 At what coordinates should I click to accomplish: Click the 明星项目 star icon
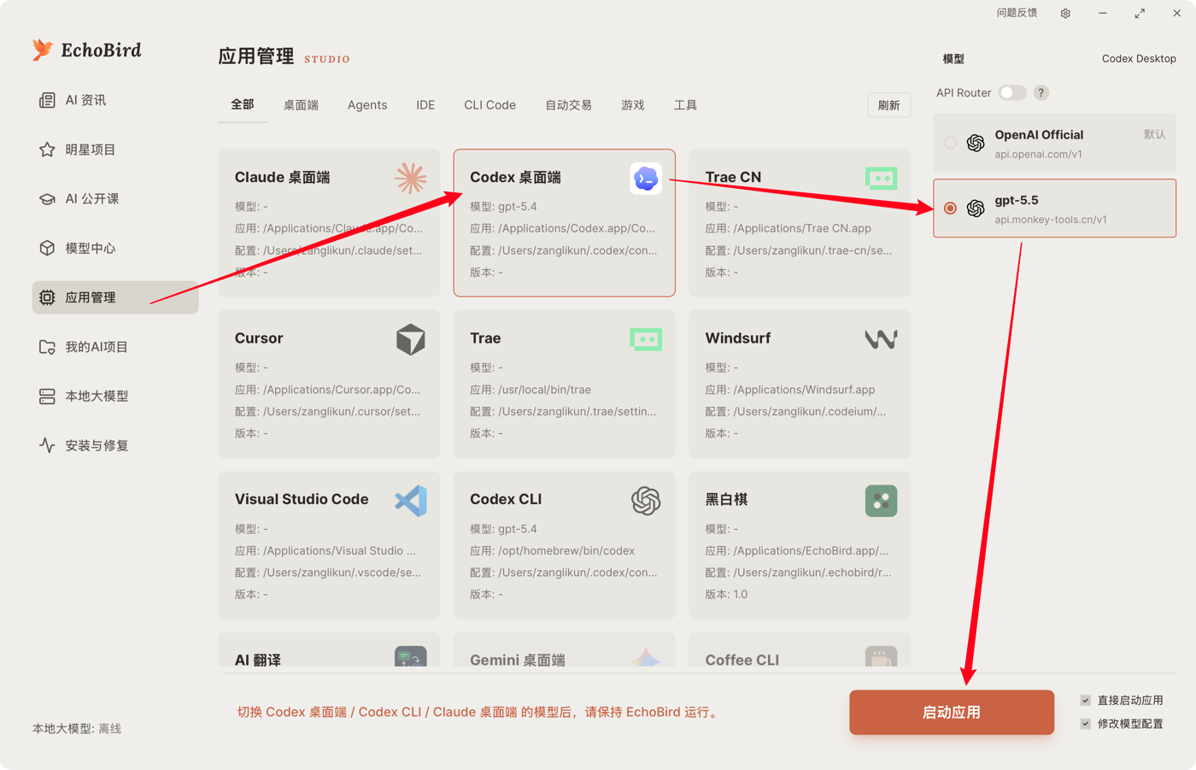(x=47, y=150)
